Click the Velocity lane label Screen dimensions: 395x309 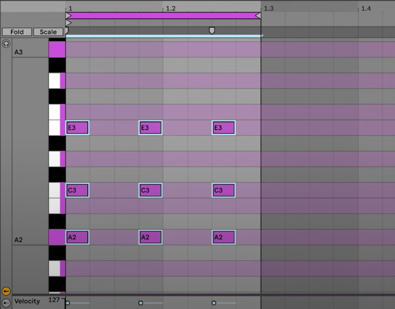27,301
